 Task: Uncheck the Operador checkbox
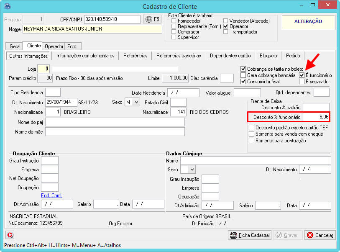(226, 26)
